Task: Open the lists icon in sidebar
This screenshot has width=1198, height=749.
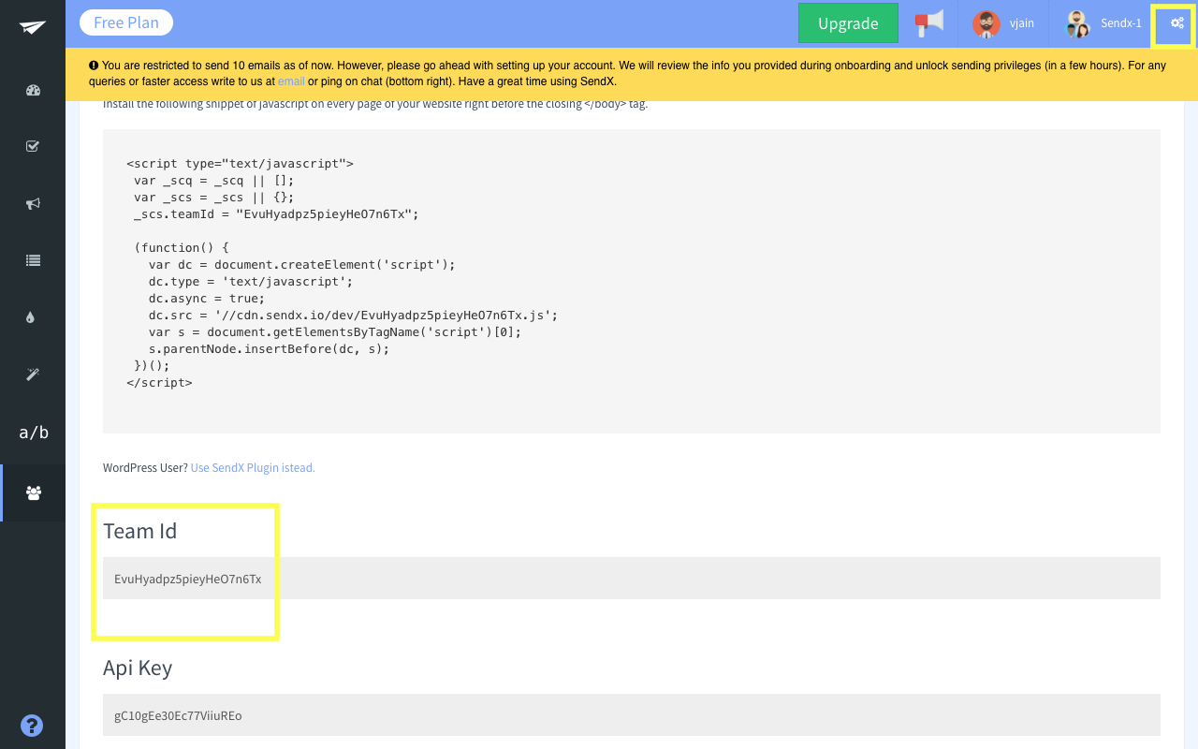Action: click(x=33, y=261)
